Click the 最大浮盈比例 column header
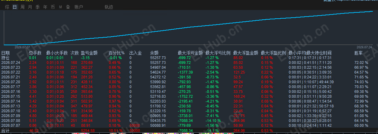The height and width of the screenshot is (134, 378). 273,53
